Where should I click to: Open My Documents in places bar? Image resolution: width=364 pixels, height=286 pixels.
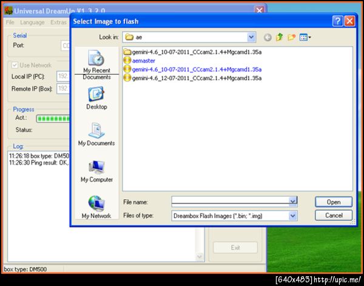tap(96, 134)
